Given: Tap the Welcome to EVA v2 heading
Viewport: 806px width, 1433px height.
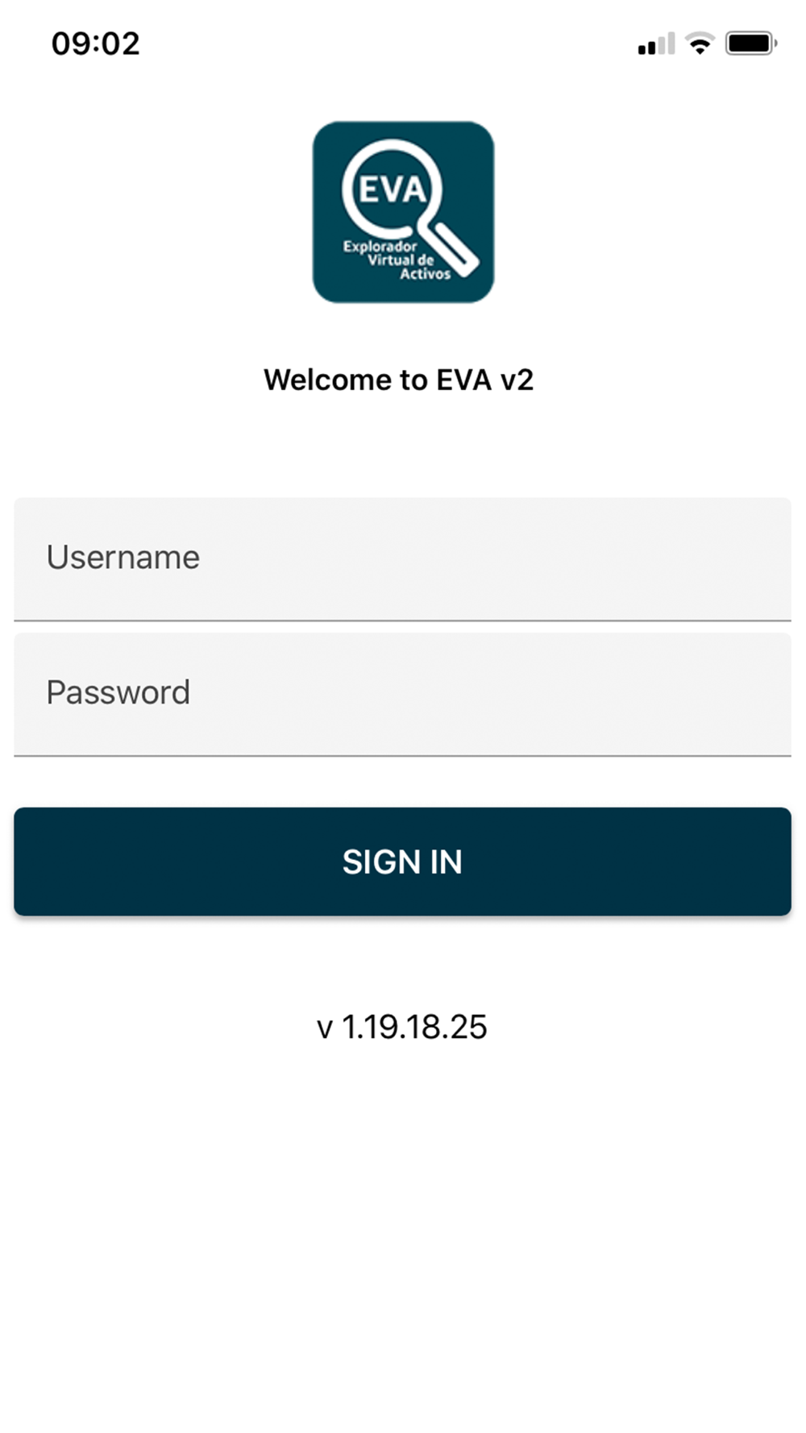Looking at the screenshot, I should pyautogui.click(x=399, y=380).
